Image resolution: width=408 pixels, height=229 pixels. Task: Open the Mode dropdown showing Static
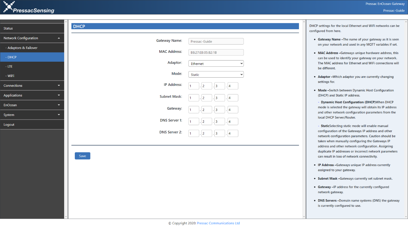[x=216, y=74]
